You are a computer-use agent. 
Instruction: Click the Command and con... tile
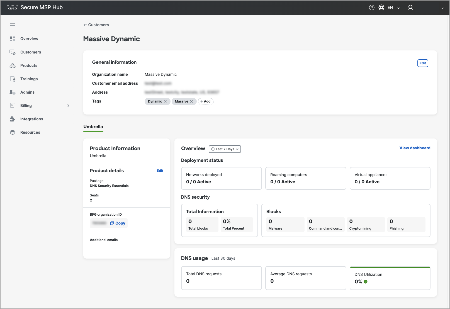(x=326, y=225)
